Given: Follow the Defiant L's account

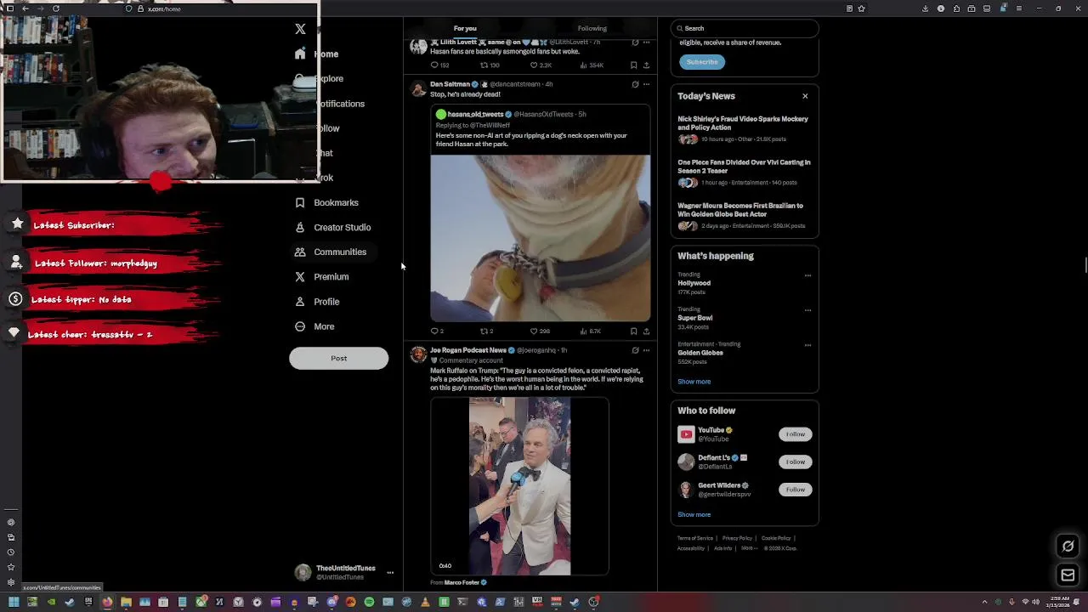Looking at the screenshot, I should tap(795, 462).
